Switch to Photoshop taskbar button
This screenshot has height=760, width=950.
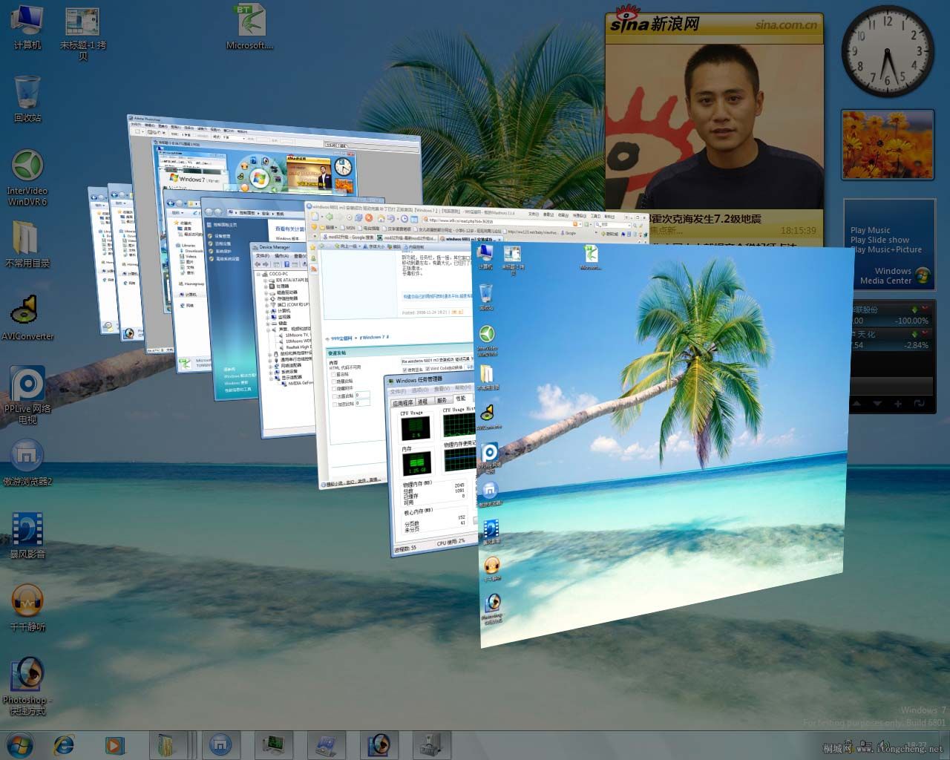click(x=379, y=744)
